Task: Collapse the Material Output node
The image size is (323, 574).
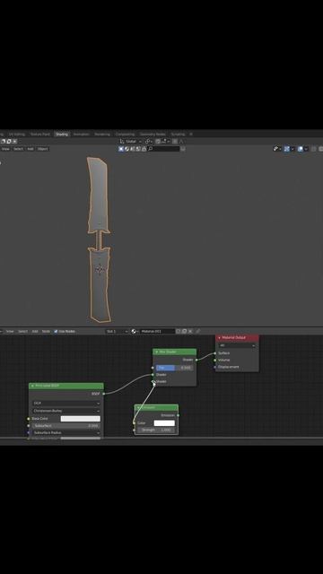Action: pos(219,338)
